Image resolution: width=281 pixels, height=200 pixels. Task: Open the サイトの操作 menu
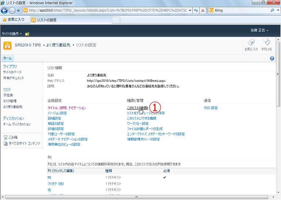point(12,34)
